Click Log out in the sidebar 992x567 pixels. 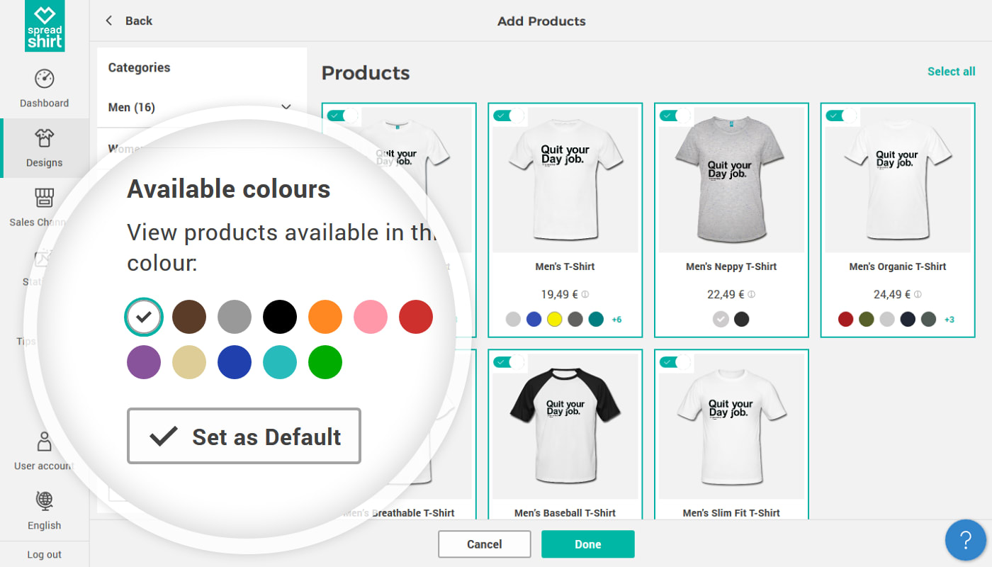tap(44, 554)
